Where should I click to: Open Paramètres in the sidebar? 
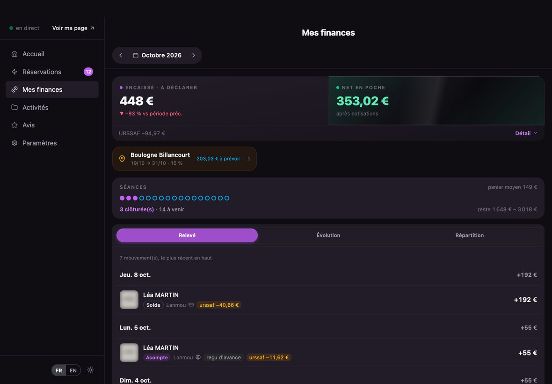click(52, 143)
